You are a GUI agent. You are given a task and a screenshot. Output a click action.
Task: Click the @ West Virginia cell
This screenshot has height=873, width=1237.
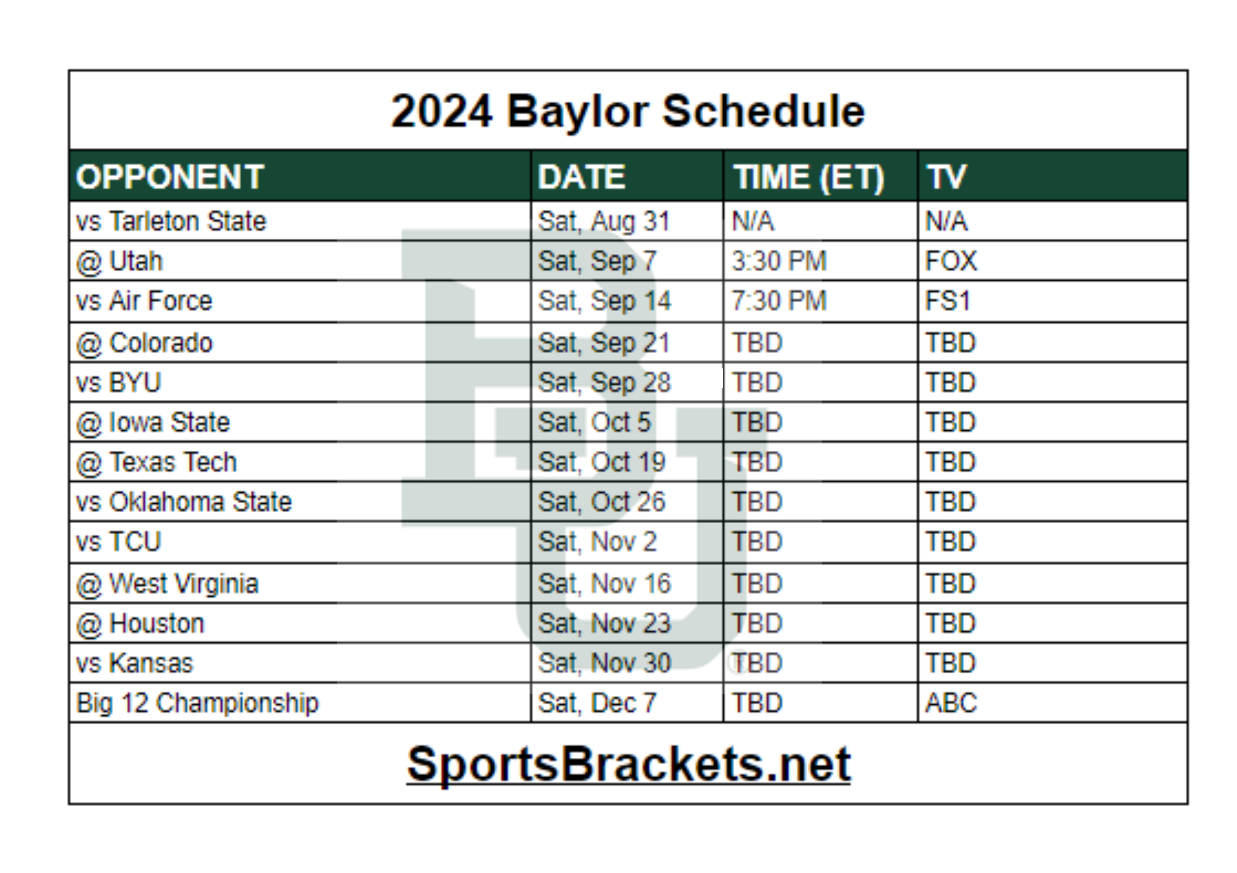(x=167, y=584)
